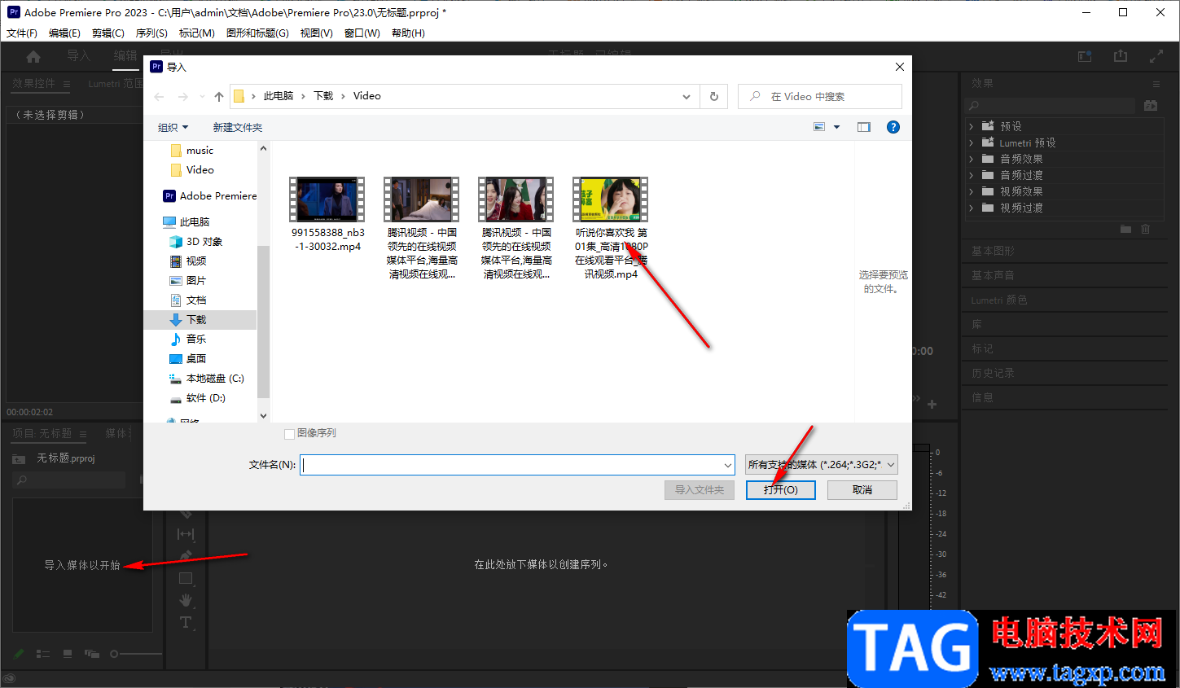Image resolution: width=1180 pixels, height=688 pixels.
Task: Select the Rectangle tool in tools panel
Action: tap(186, 578)
